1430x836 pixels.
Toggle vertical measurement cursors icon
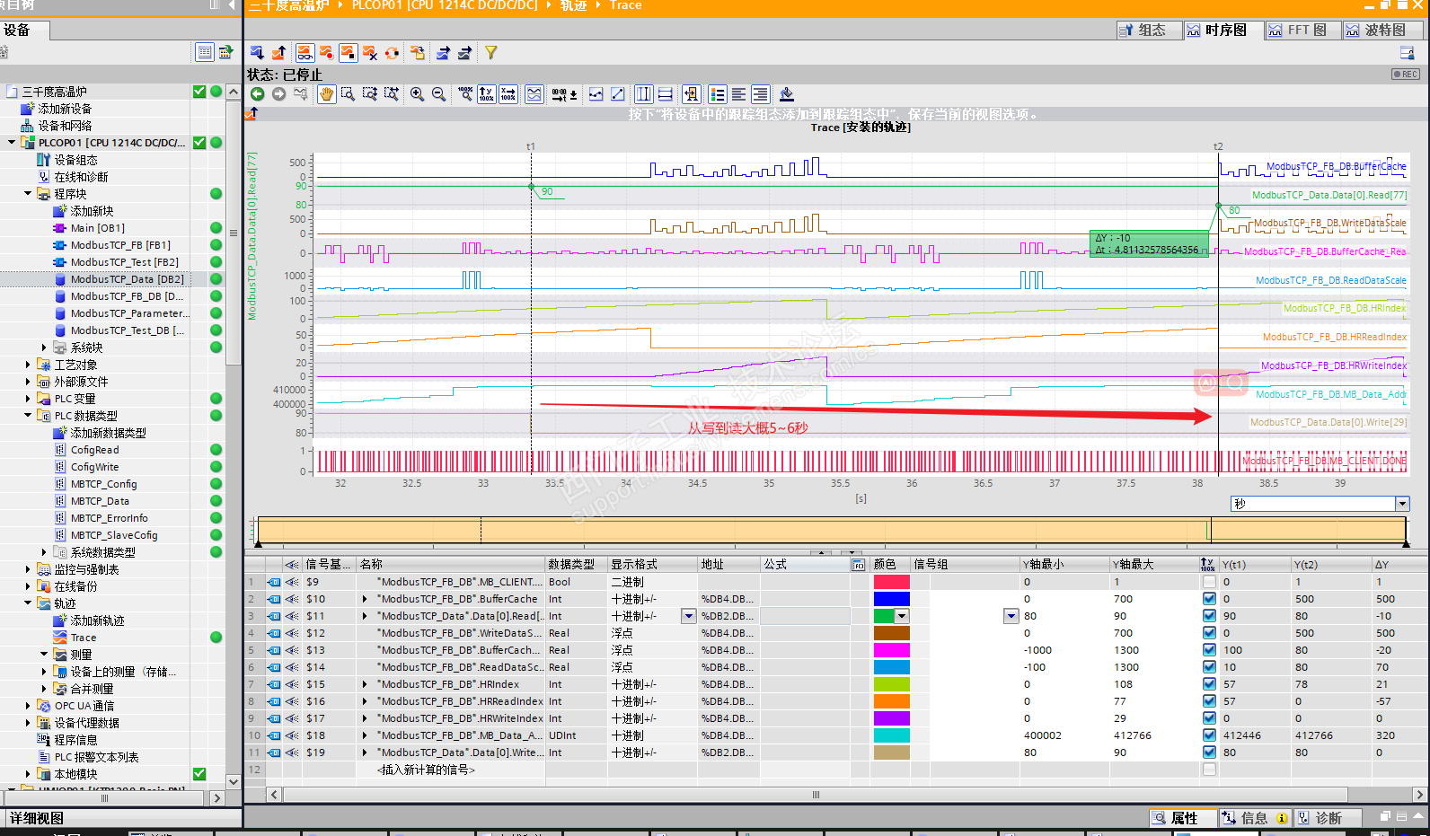pyautogui.click(x=643, y=94)
